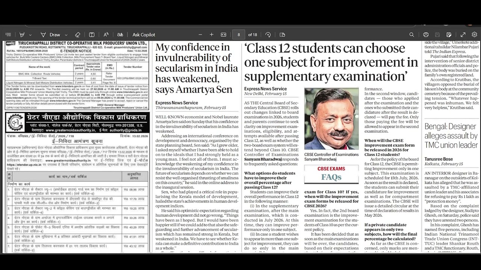Open Find in document search
This screenshot has height=270, width=481.
point(412,34)
